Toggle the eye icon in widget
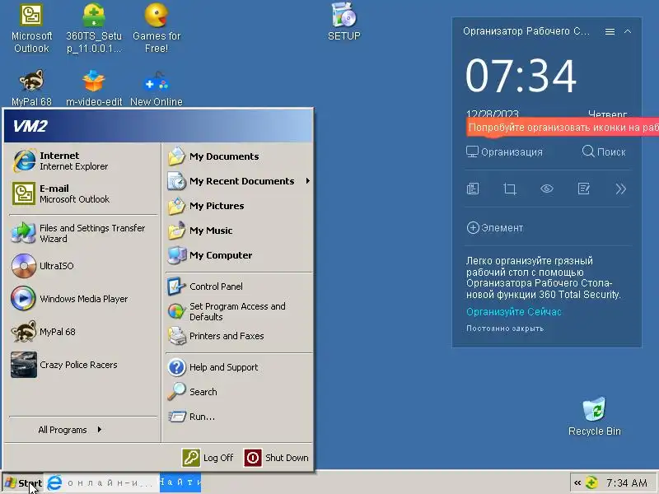The height and width of the screenshot is (494, 659). pyautogui.click(x=547, y=189)
